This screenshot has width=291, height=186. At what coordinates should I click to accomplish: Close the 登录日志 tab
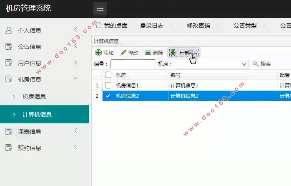tap(171, 25)
